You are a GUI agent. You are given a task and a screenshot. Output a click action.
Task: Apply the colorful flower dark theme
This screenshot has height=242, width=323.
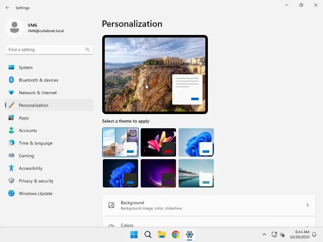158,142
